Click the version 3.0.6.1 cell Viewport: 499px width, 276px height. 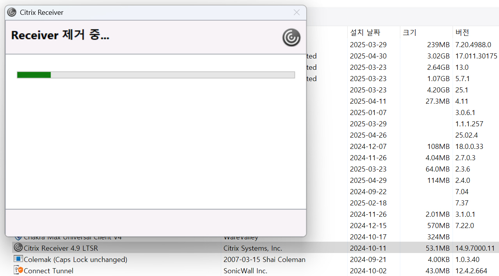(465, 112)
